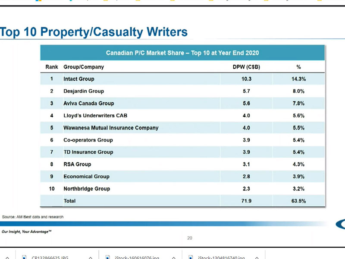Expand the chevron next to iStock-1304816740.jpg
The height and width of the screenshot is (259, 345).
pyautogui.click(x=257, y=257)
